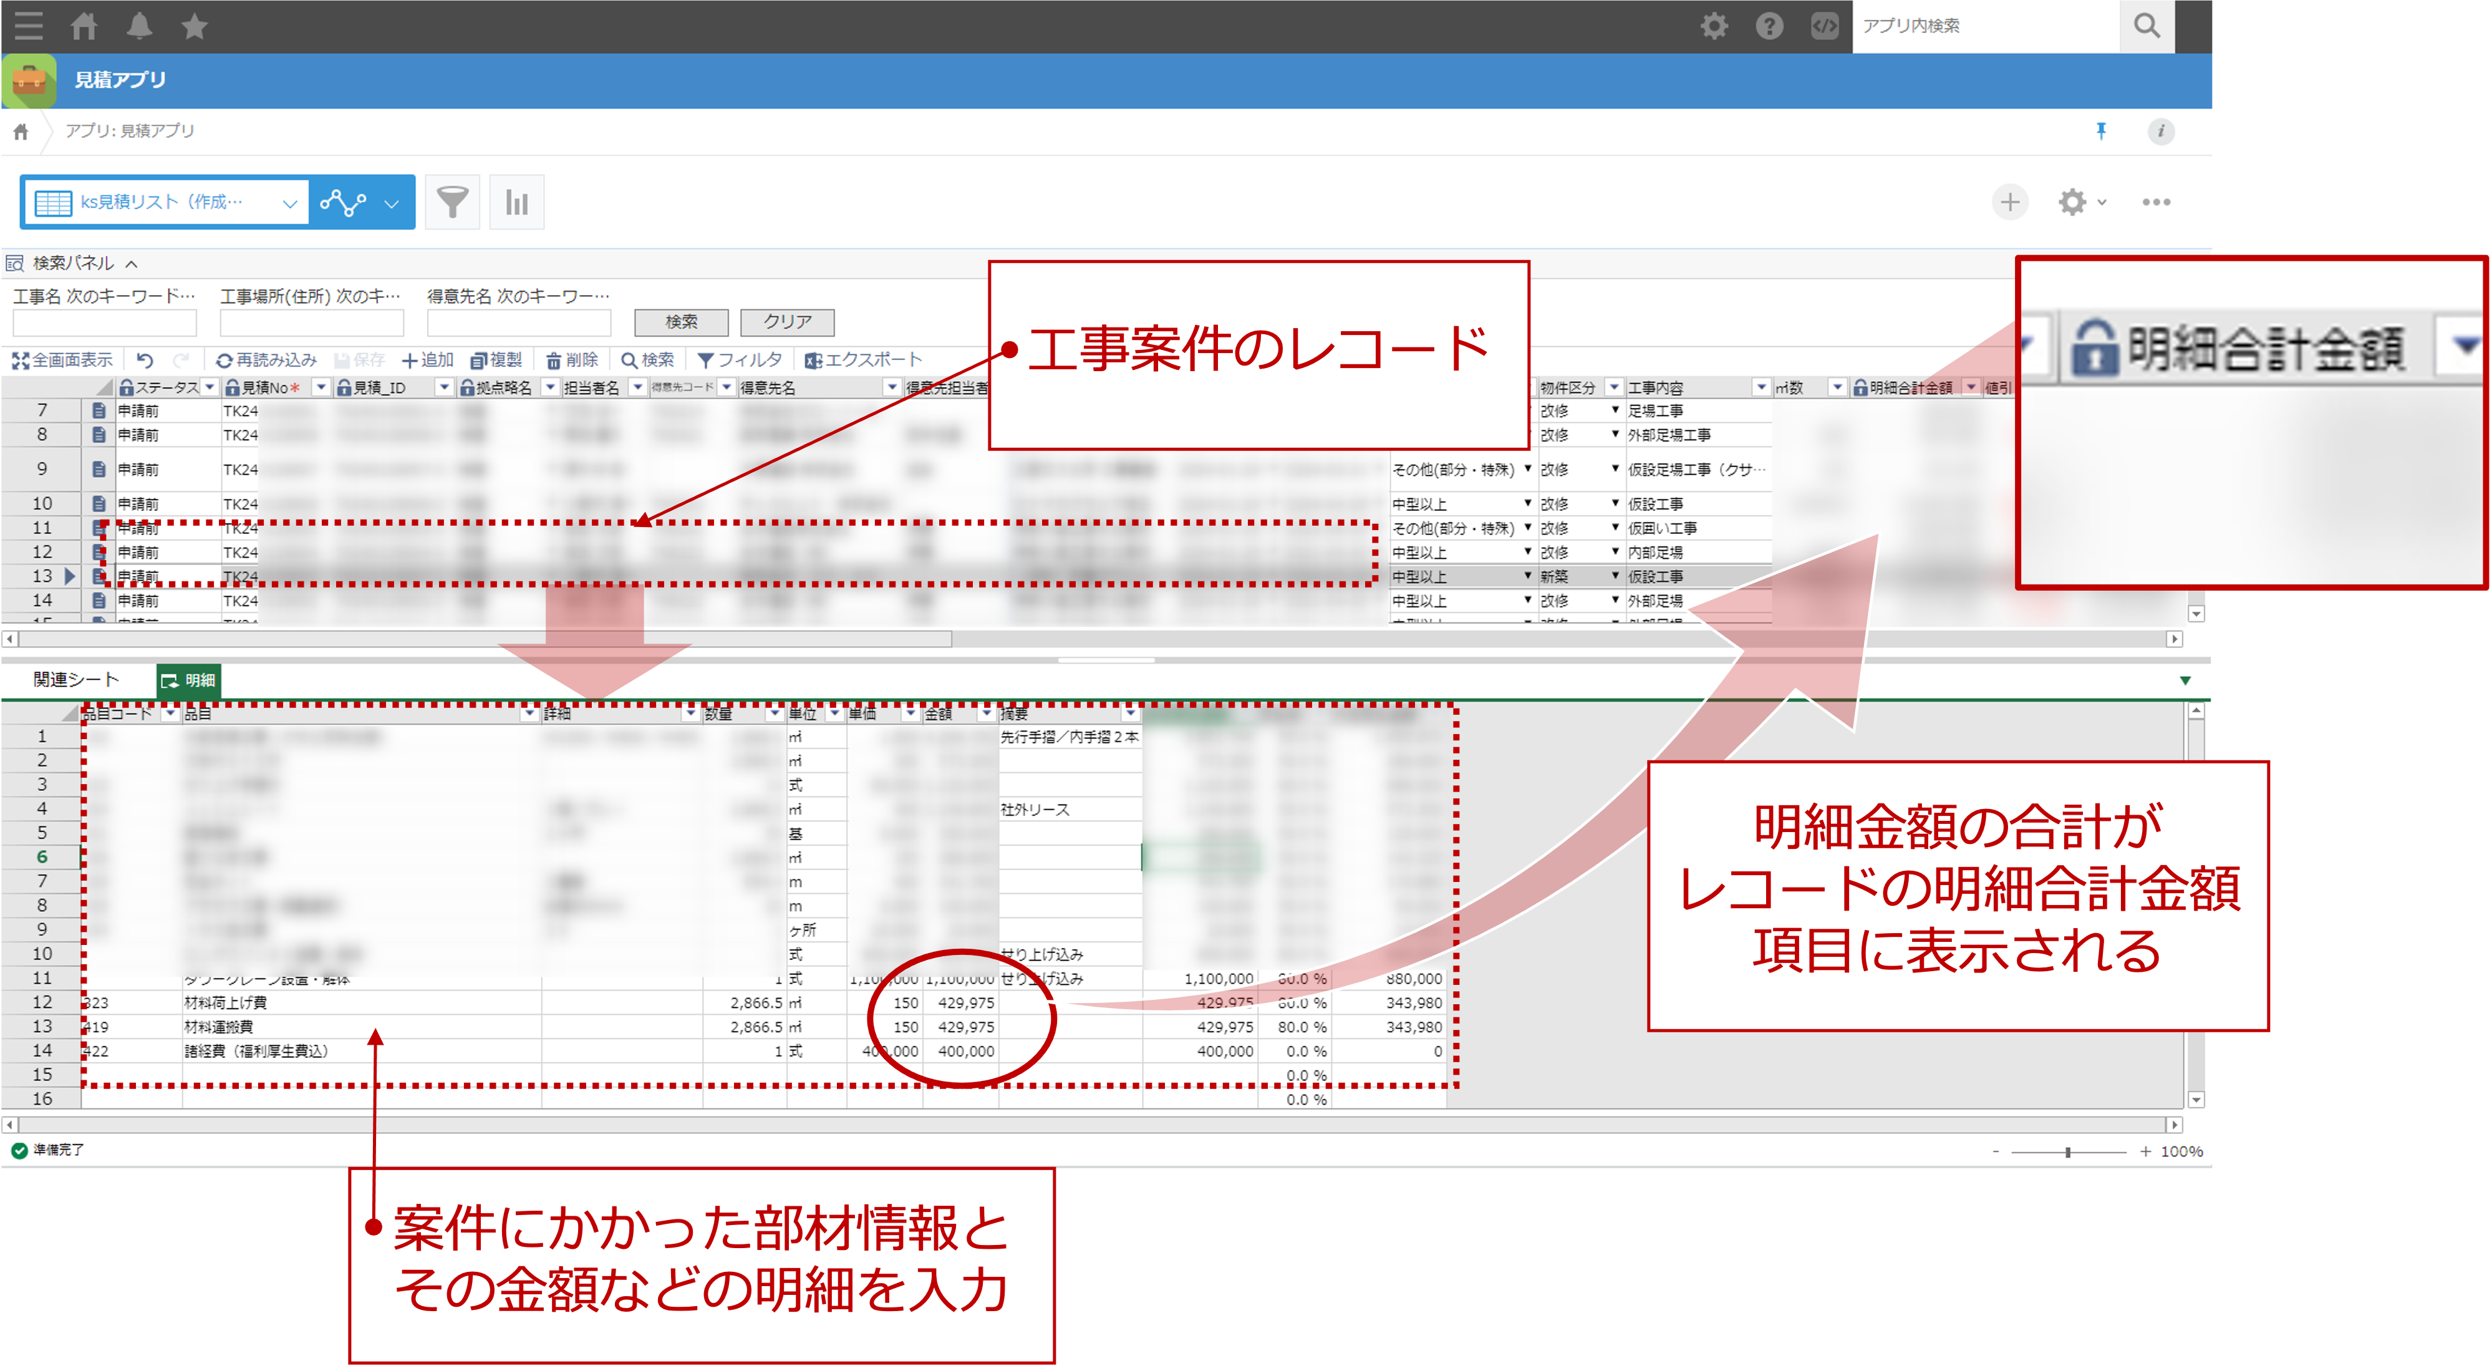
Task: Click the エクスポート button
Action: (863, 360)
